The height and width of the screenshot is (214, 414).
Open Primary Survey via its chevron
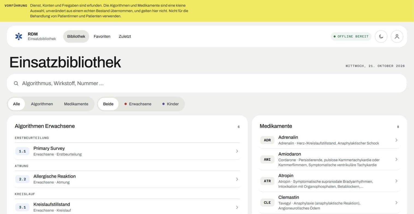pos(237,151)
